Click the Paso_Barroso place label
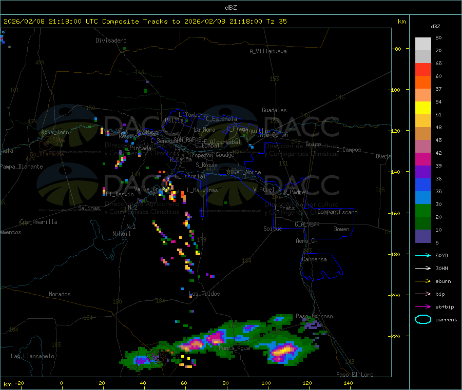 [314, 316]
